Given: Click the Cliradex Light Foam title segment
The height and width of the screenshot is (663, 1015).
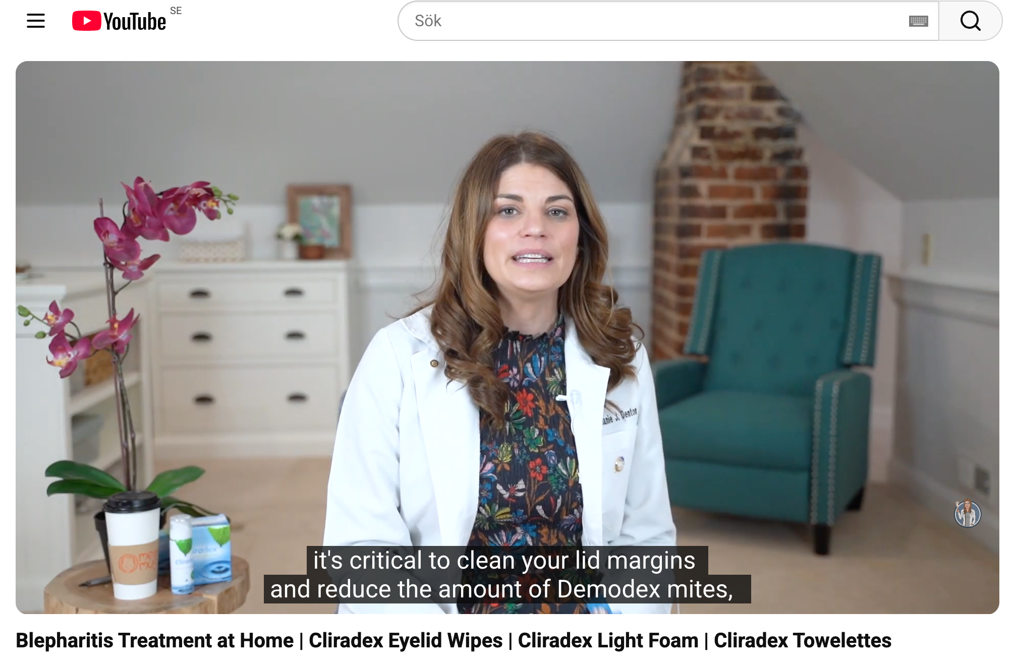Looking at the screenshot, I should point(608,640).
